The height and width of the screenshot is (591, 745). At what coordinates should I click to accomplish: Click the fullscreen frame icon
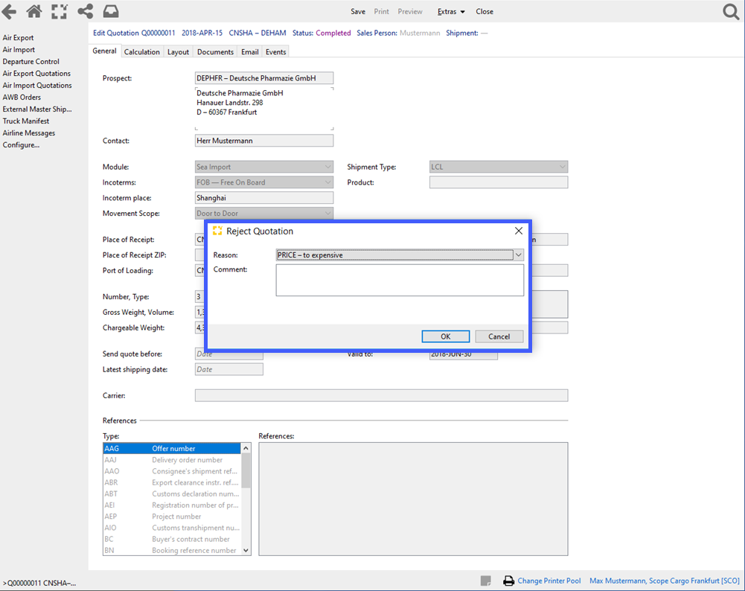(x=60, y=11)
